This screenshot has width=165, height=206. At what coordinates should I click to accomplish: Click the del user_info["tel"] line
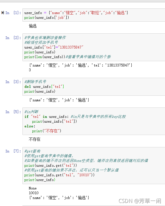[x=44, y=86]
